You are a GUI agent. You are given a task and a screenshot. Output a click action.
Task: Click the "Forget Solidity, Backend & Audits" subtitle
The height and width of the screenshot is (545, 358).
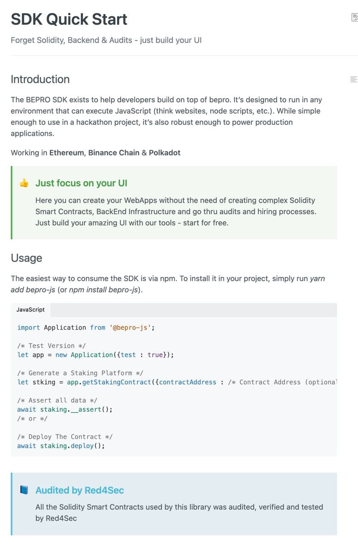tap(106, 40)
